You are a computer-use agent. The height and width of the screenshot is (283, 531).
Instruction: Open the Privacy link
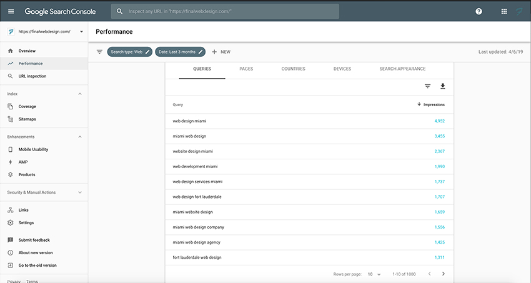click(14, 281)
